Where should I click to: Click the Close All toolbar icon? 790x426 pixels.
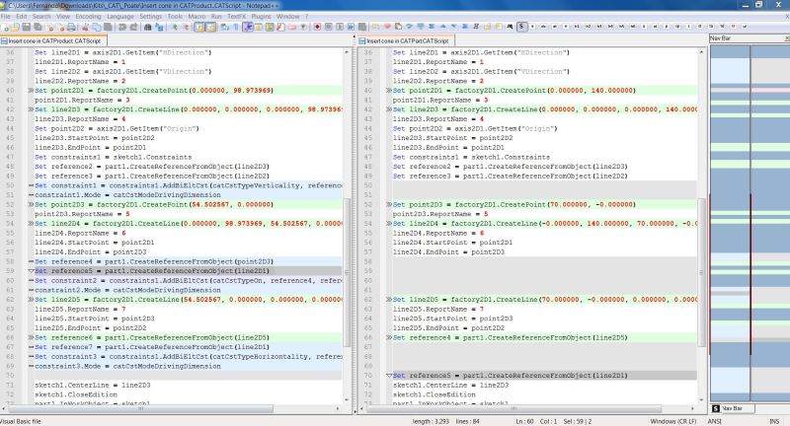coord(60,27)
